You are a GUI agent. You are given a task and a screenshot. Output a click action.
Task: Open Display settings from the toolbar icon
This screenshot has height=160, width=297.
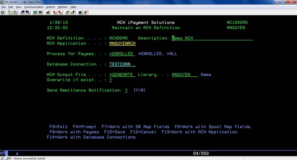coord(35,13)
